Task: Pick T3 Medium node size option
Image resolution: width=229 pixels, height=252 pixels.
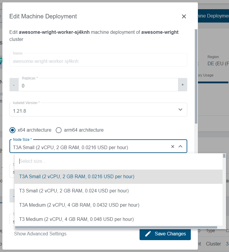Action: click(x=76, y=219)
